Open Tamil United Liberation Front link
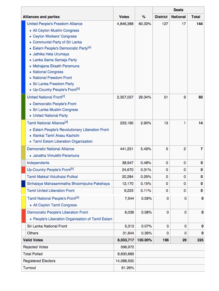This screenshot has height=291, width=219. point(51,191)
